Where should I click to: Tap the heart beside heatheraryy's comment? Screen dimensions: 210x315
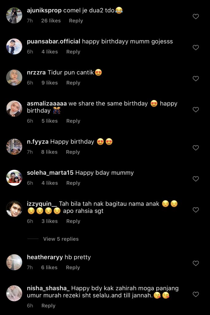coord(196,263)
